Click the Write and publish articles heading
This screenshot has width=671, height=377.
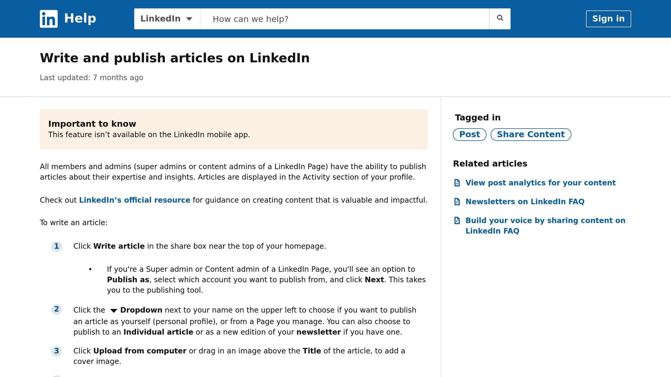click(x=174, y=58)
